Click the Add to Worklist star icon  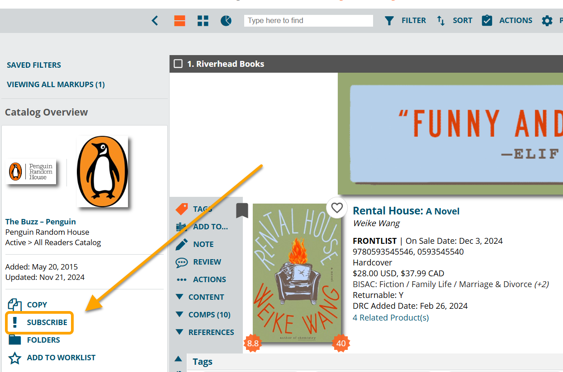[x=15, y=358]
